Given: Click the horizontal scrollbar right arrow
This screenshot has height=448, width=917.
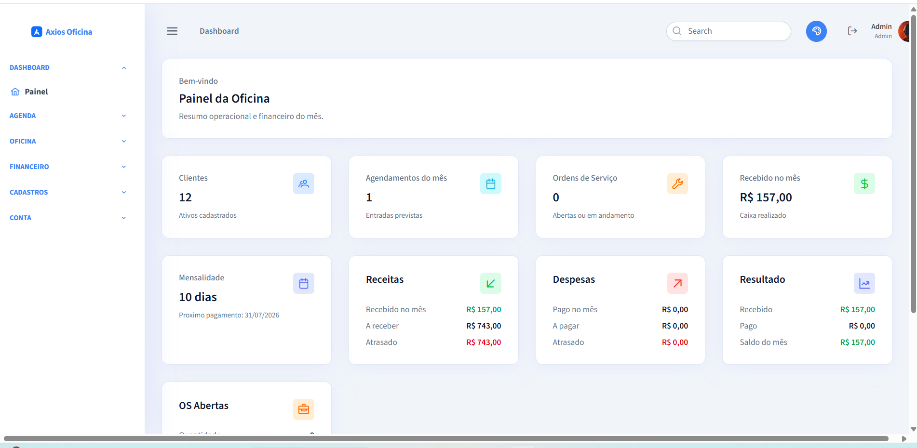Looking at the screenshot, I should (904, 438).
